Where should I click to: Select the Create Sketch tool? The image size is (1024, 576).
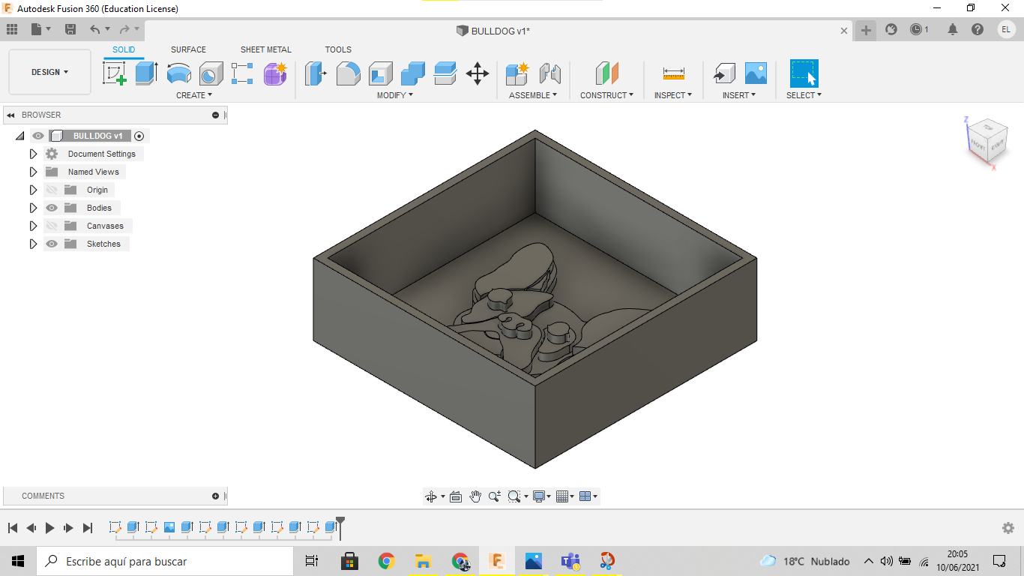click(x=114, y=73)
